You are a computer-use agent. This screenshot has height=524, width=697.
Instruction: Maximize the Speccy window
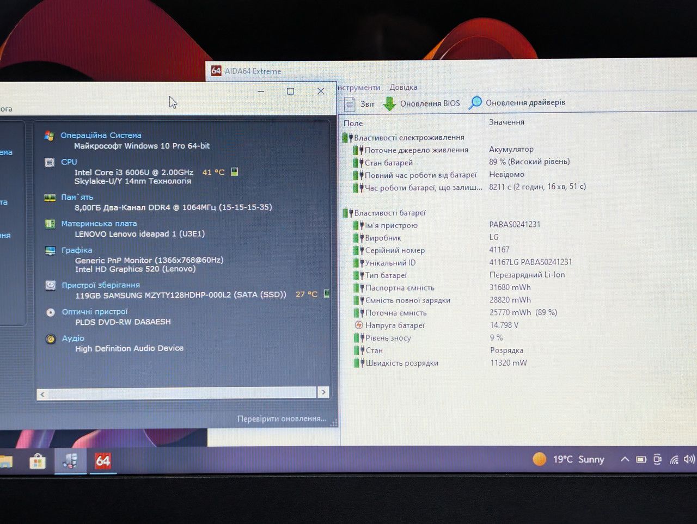pos(291,91)
